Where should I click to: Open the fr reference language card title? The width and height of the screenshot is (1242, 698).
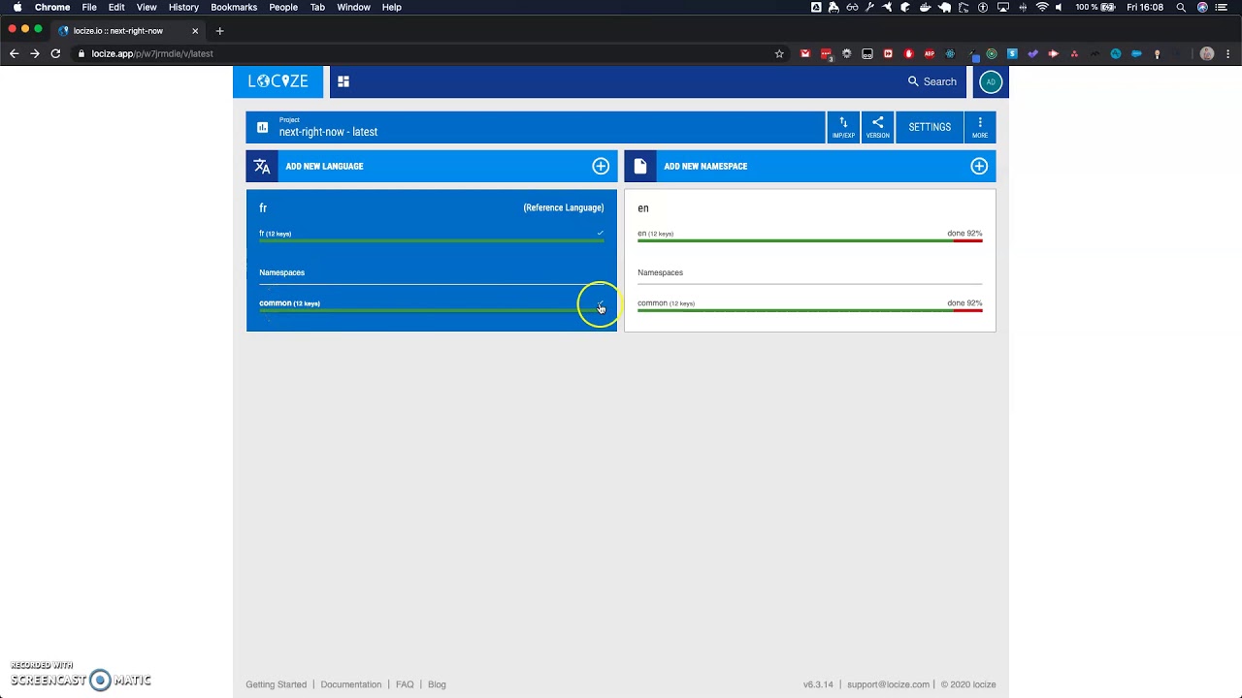pyautogui.click(x=263, y=208)
